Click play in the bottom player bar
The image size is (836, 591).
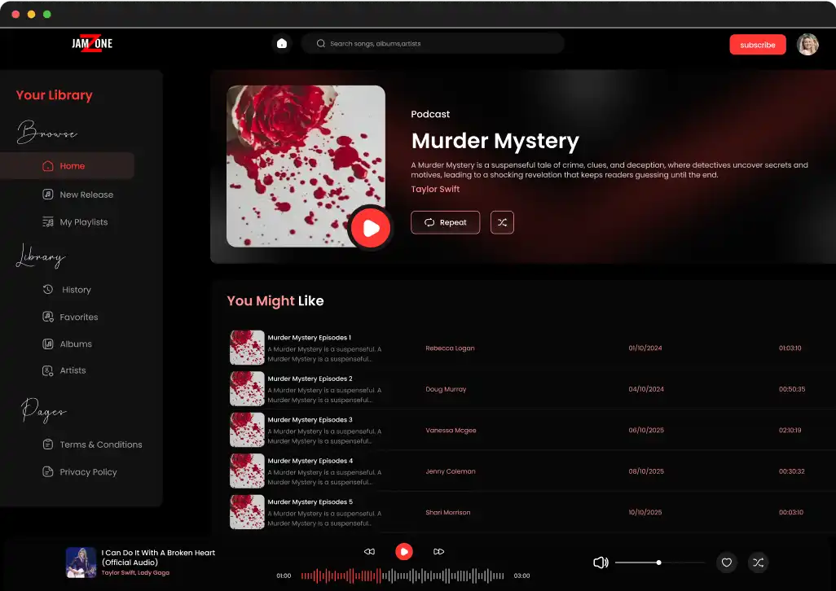(403, 552)
